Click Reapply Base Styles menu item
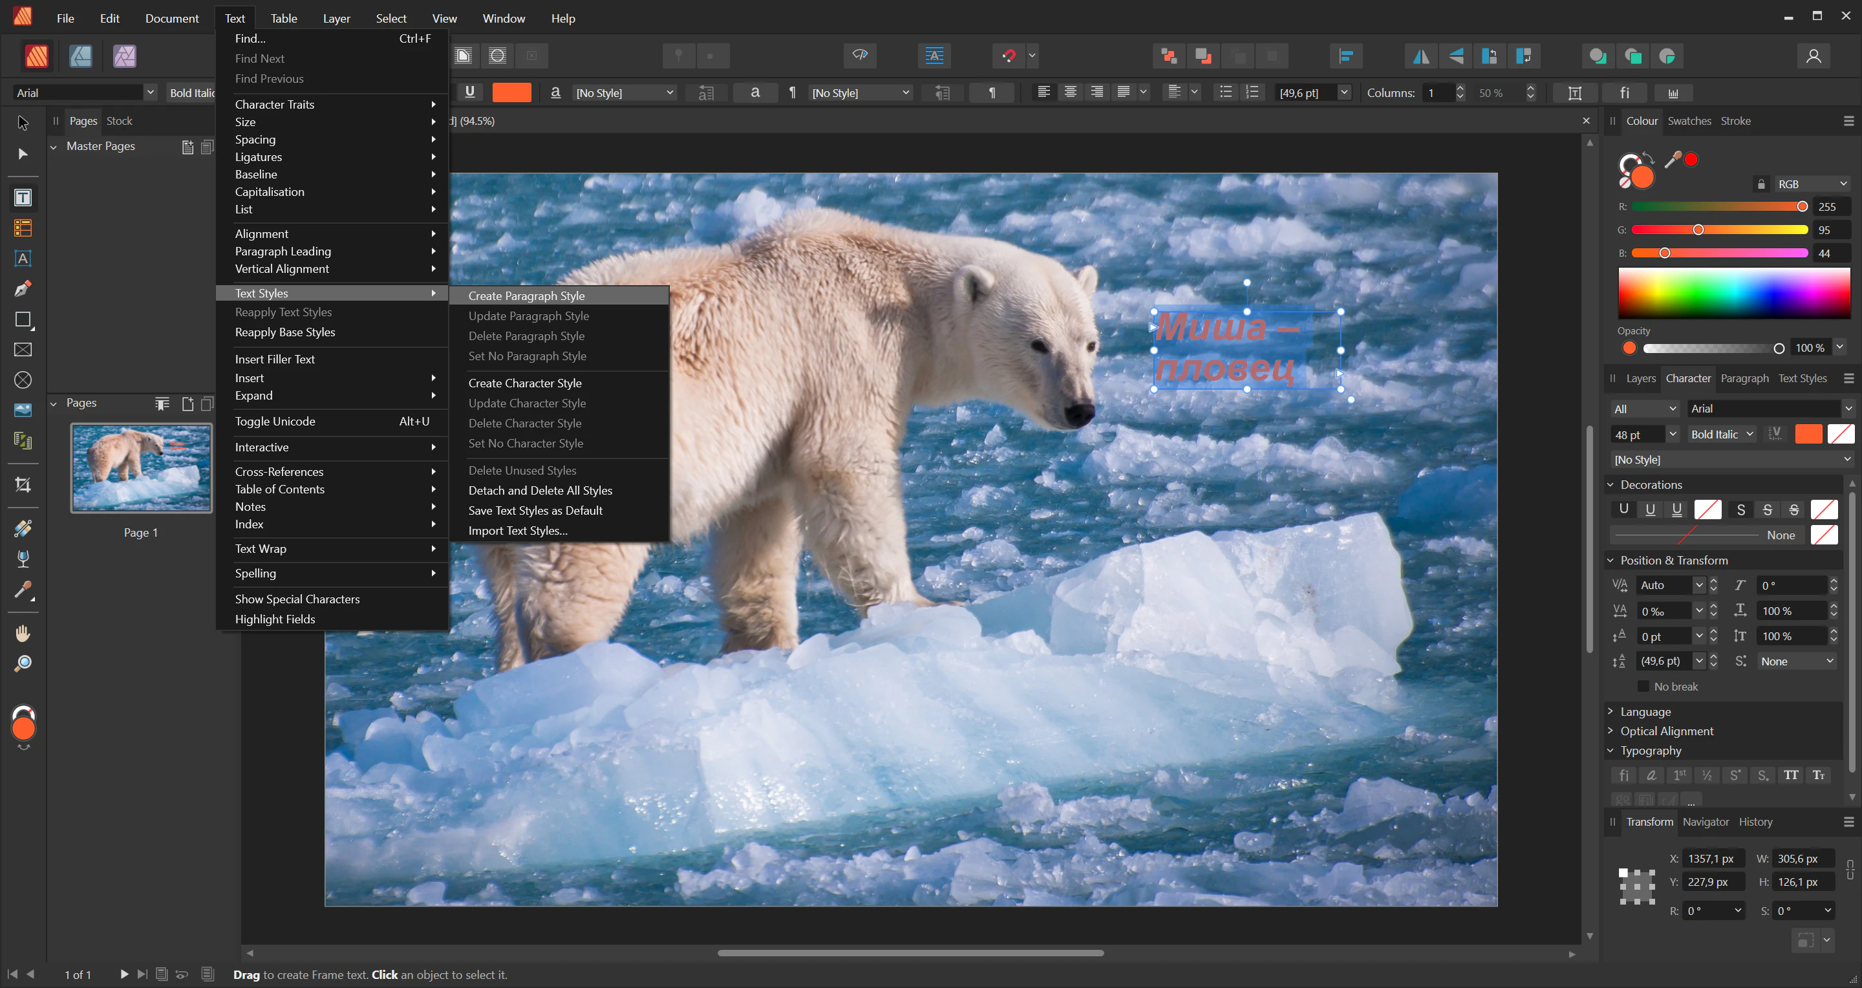 click(x=284, y=332)
